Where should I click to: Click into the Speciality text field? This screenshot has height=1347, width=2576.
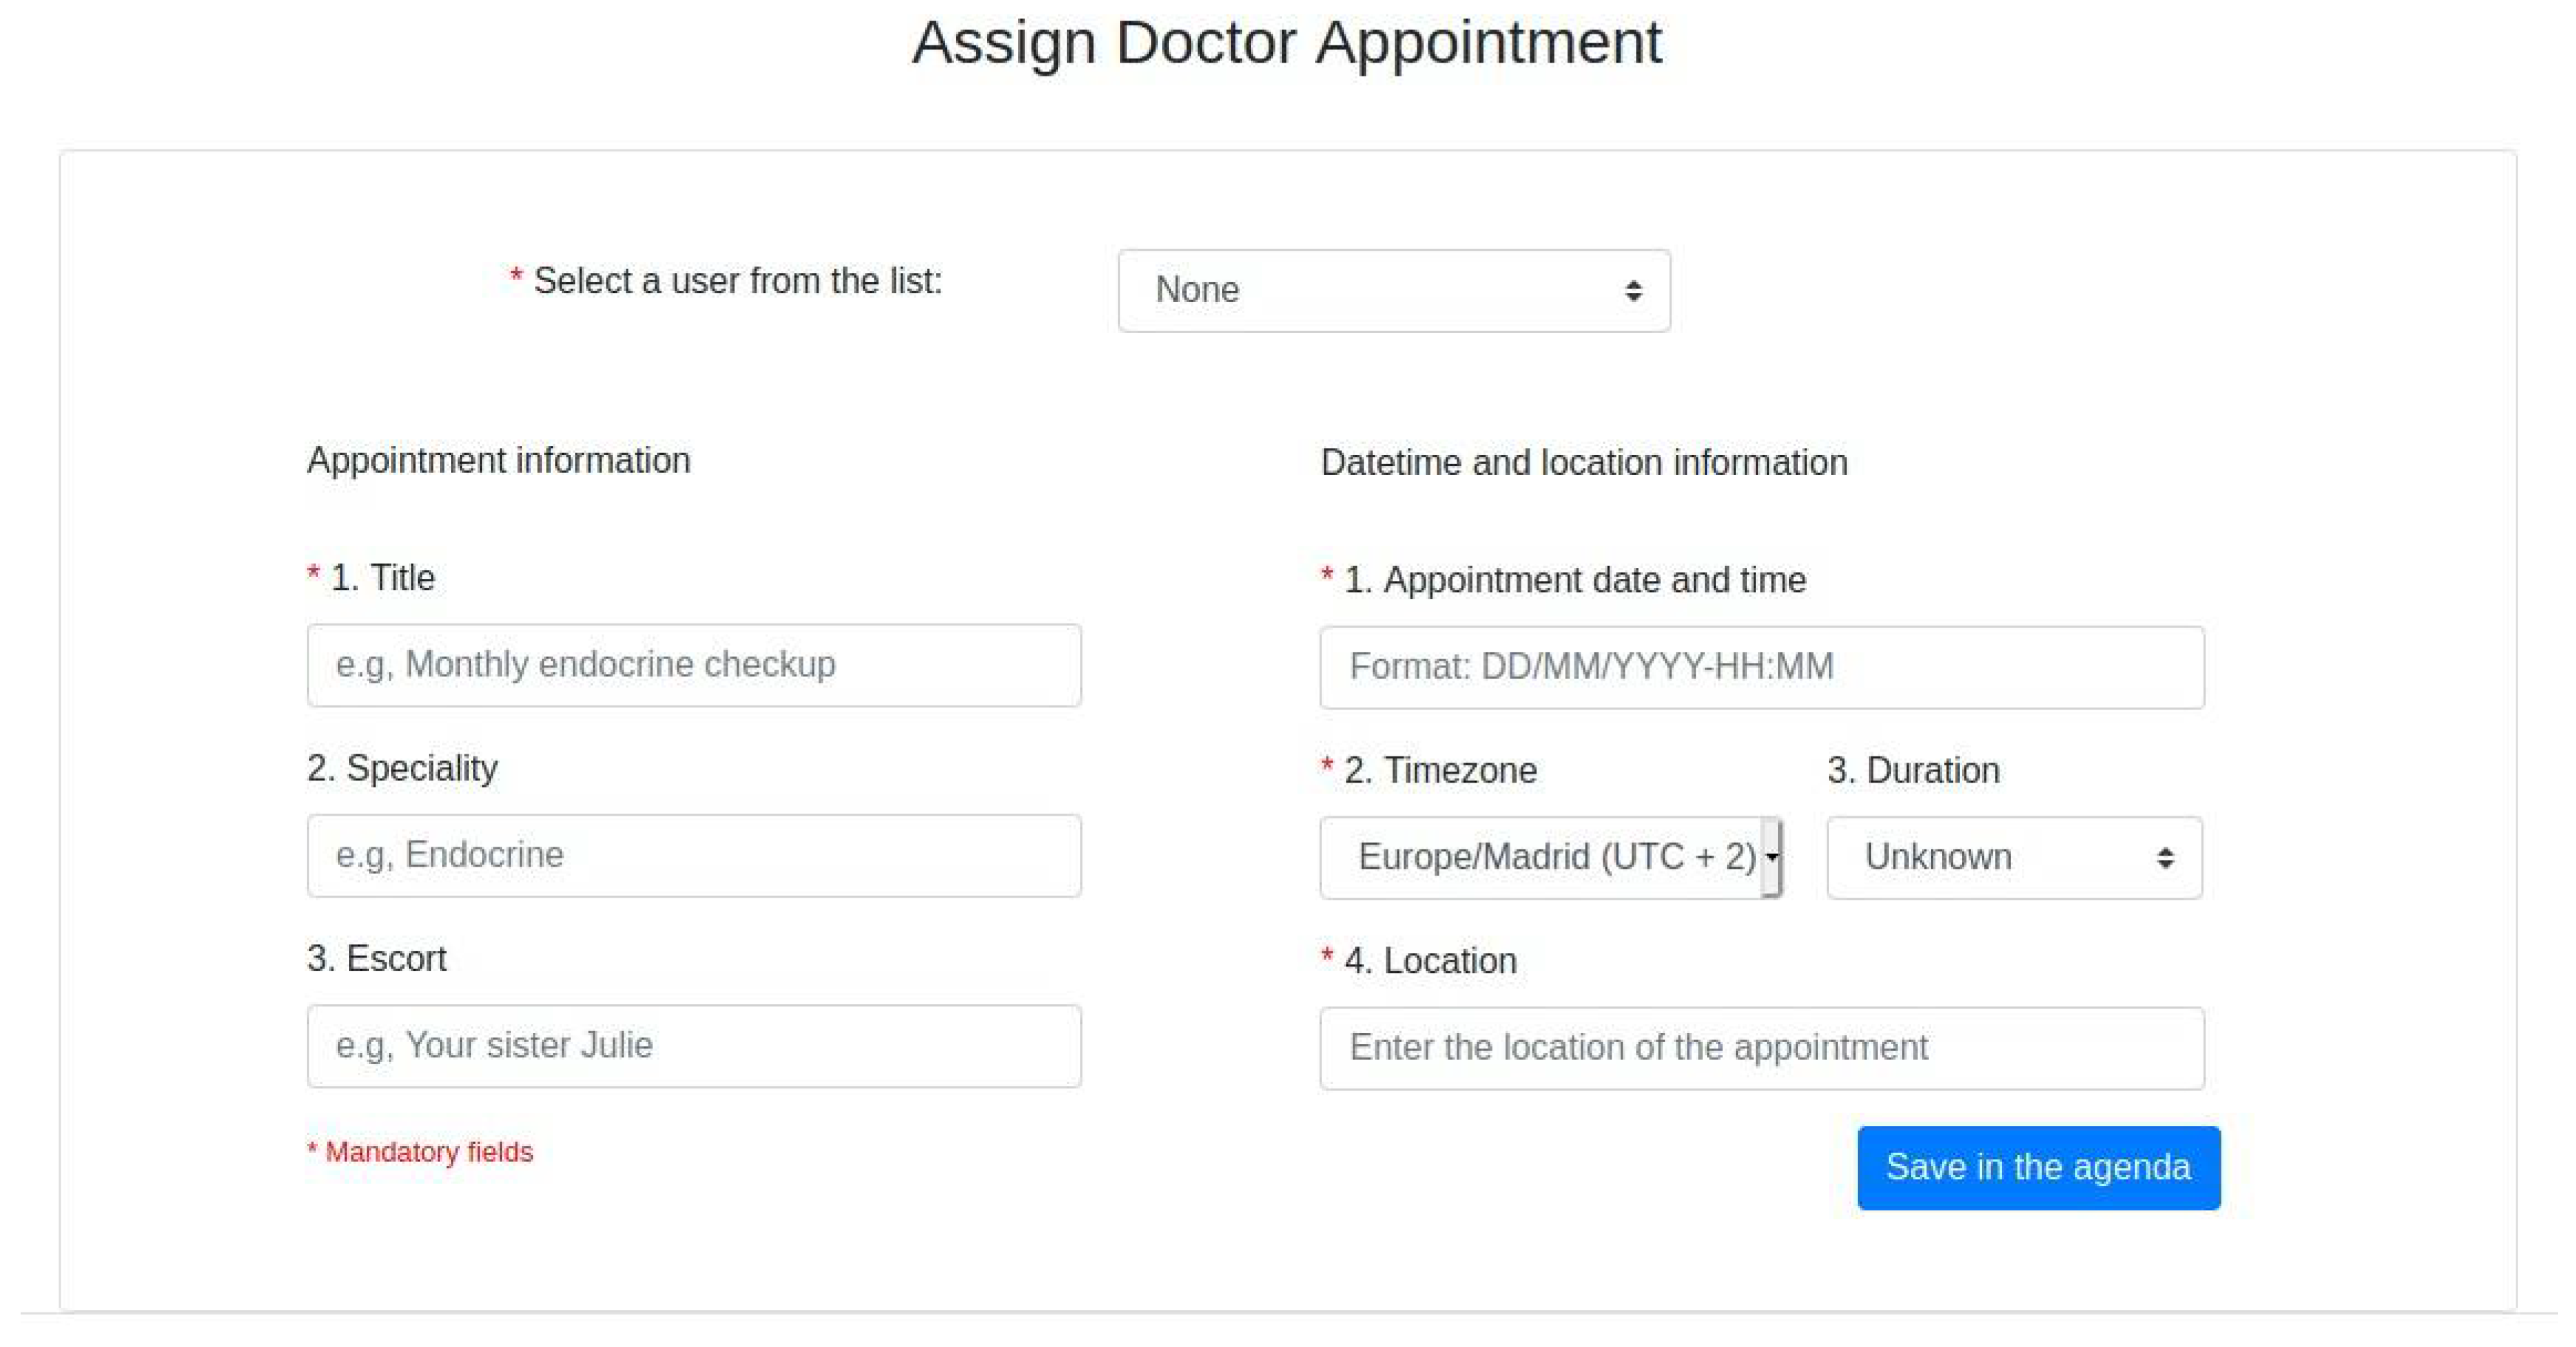coord(694,855)
